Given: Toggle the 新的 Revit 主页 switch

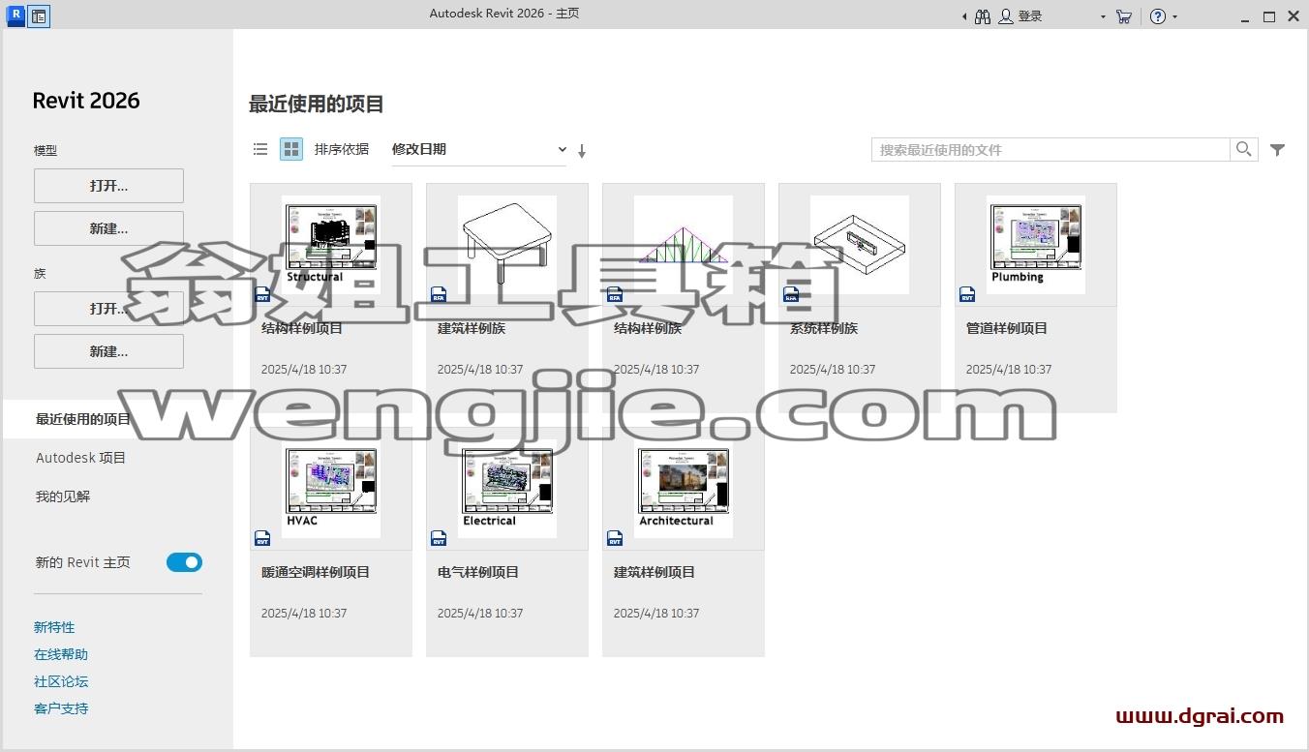Looking at the screenshot, I should [x=184, y=562].
